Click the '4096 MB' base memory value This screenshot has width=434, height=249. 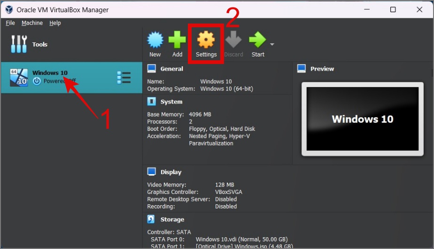tap(200, 114)
